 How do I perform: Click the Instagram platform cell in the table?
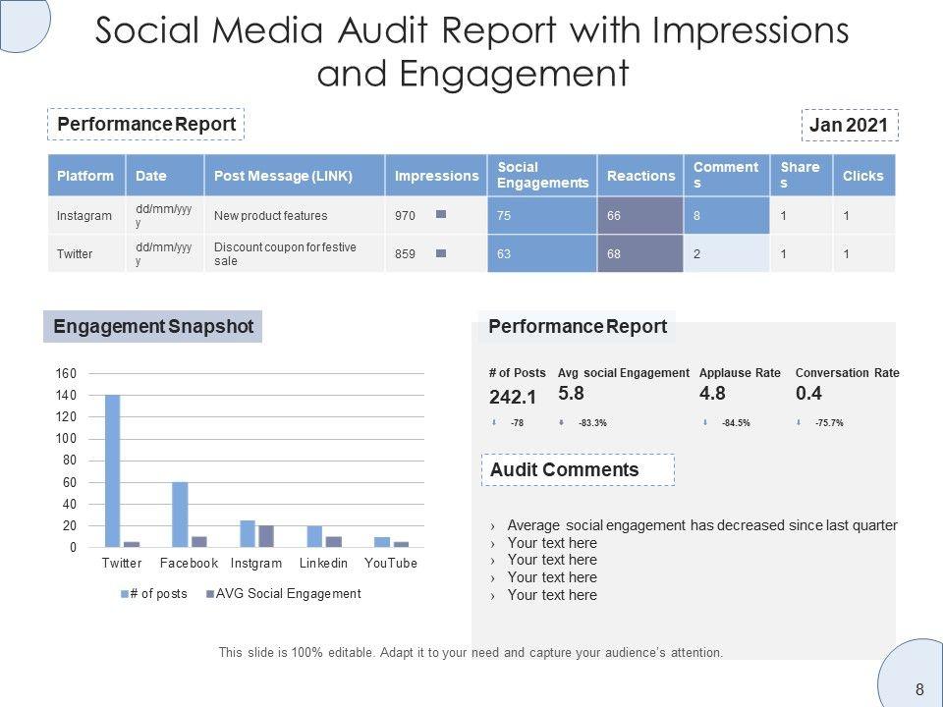tap(84, 215)
